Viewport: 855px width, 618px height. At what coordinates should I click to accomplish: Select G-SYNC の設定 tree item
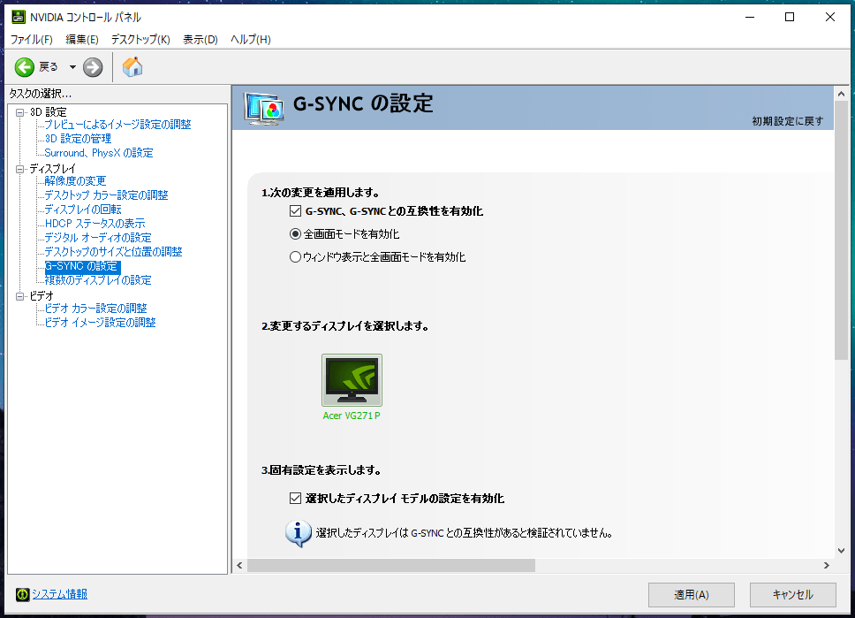coord(82,266)
